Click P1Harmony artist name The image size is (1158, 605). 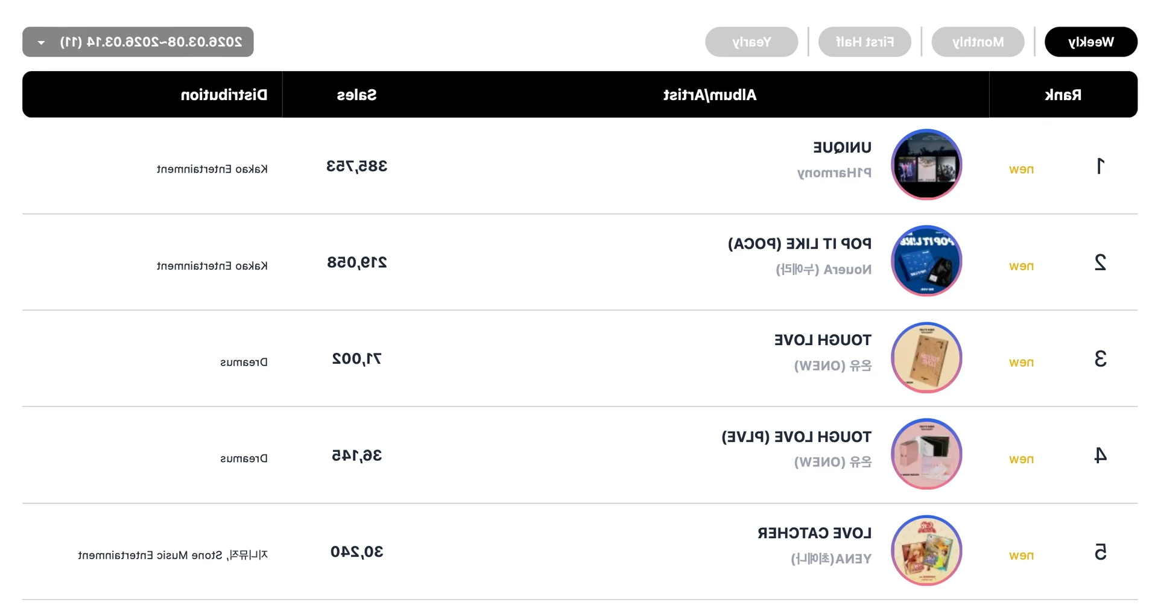tap(834, 173)
